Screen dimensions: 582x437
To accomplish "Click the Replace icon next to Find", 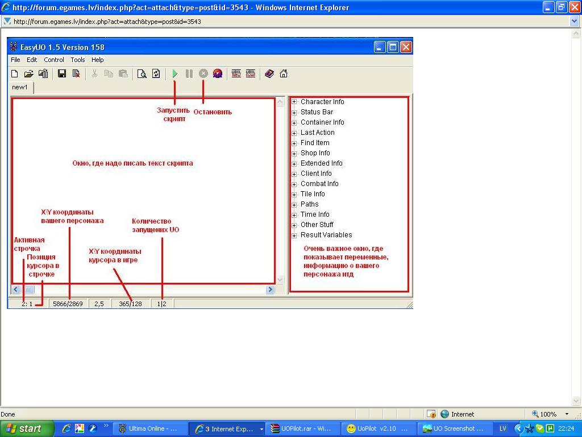I will (x=156, y=73).
